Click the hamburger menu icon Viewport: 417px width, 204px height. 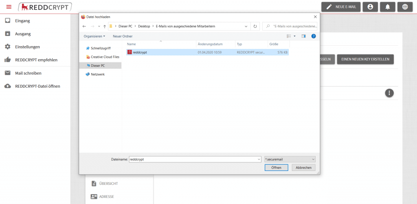(x=9, y=7)
